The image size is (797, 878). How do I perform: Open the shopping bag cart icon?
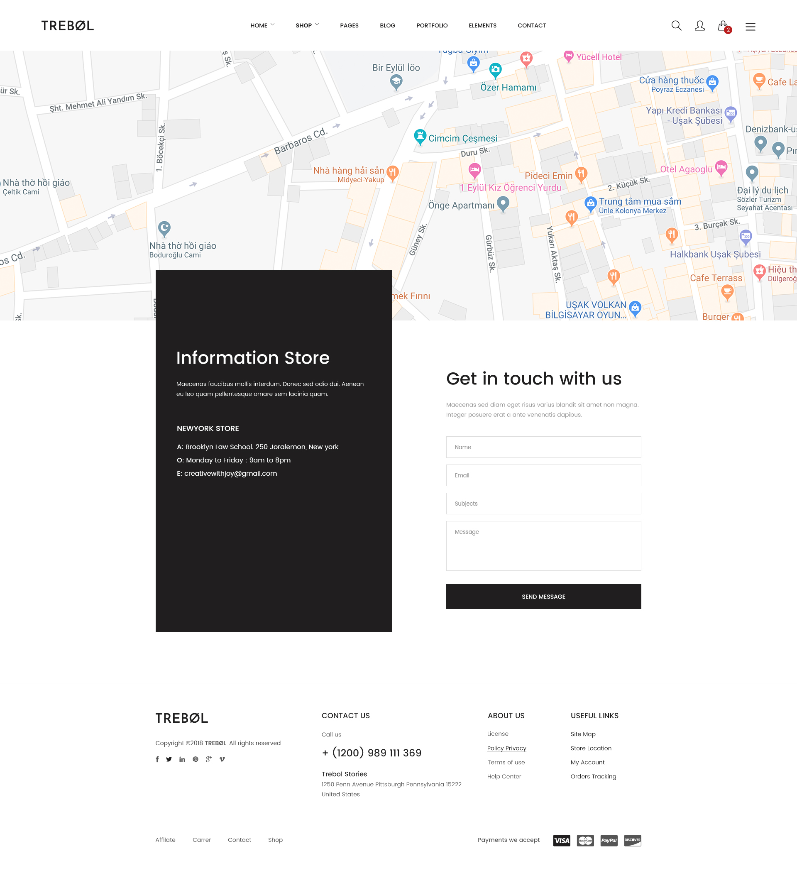click(x=723, y=26)
